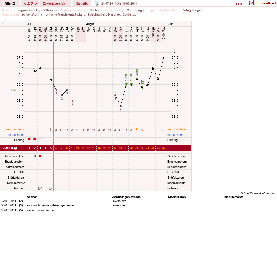The height and width of the screenshot is (253, 277).
Task: Open the Zyklenübersicht tab
Action: [x=55, y=4]
